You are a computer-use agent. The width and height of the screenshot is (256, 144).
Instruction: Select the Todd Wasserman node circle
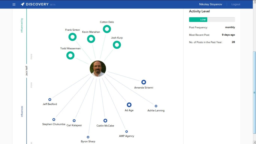[70, 55]
